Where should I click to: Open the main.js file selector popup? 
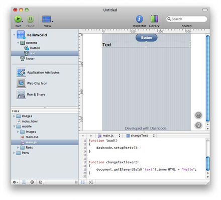coord(109,136)
